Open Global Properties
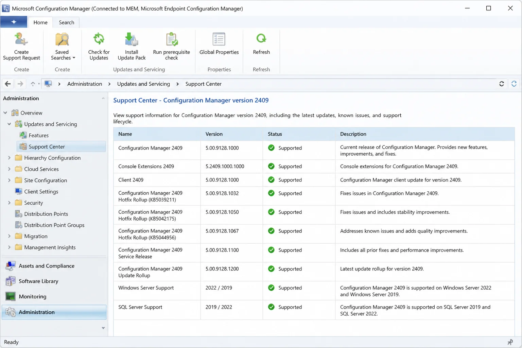The height and width of the screenshot is (348, 522). [219, 44]
